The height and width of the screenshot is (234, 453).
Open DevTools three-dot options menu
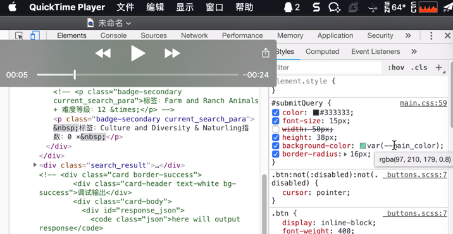(x=431, y=36)
